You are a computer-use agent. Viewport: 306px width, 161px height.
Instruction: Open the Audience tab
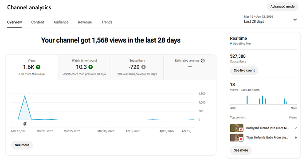pyautogui.click(x=61, y=22)
